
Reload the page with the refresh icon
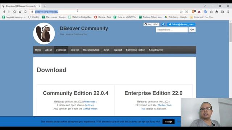point(14,12)
